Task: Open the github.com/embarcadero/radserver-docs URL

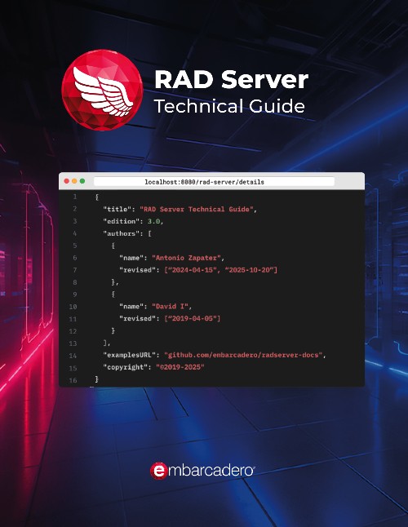Action: pos(243,355)
